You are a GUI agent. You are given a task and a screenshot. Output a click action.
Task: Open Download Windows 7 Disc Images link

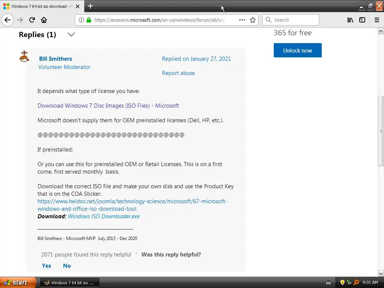click(x=108, y=106)
